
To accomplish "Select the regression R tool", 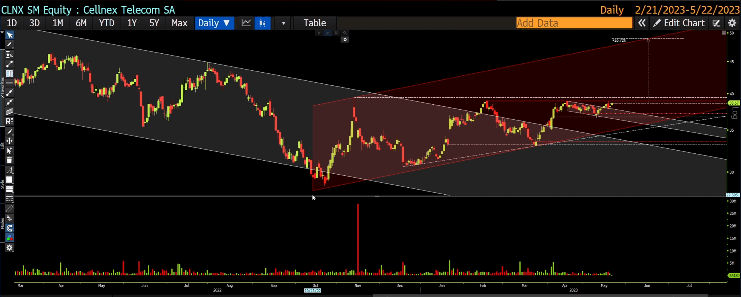I will click(10, 121).
